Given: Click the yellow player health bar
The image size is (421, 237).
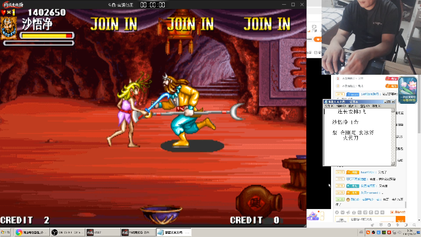Looking at the screenshot, I should tap(47, 35).
